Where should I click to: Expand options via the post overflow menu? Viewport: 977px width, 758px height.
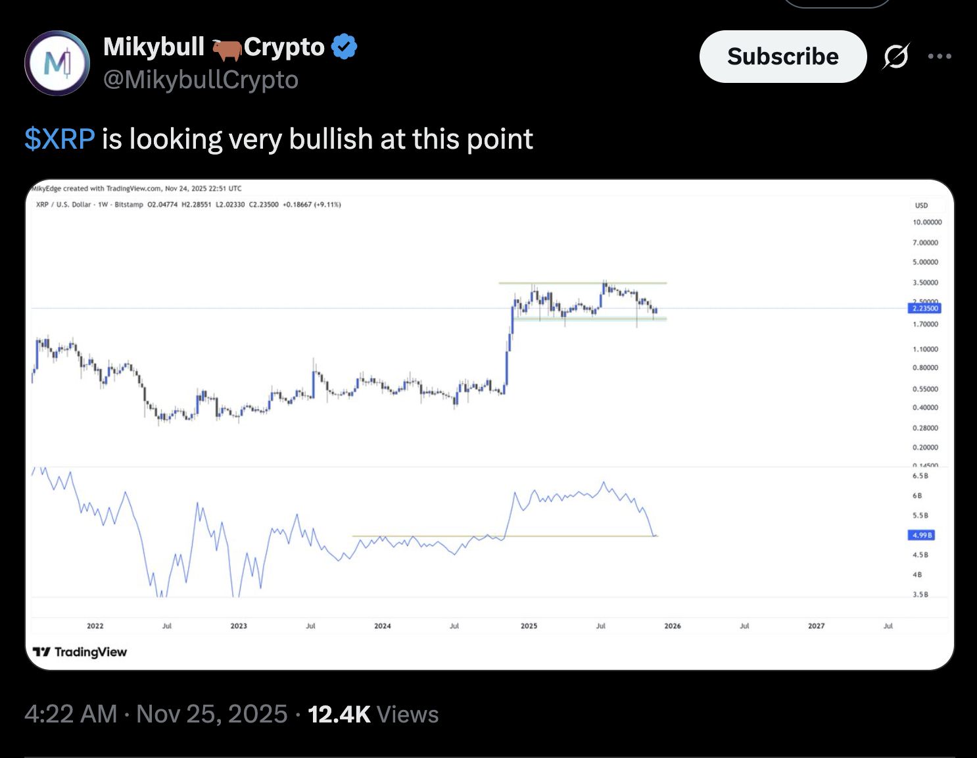pos(941,57)
